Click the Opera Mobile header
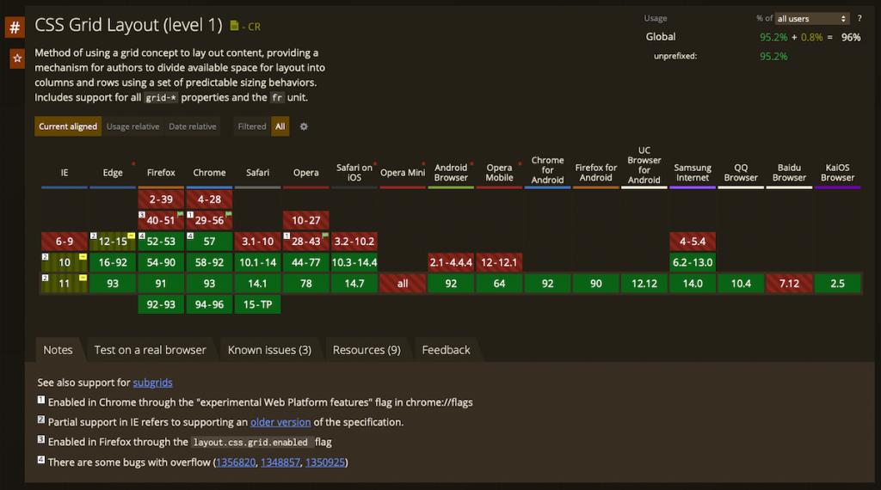The height and width of the screenshot is (490, 881). 500,173
